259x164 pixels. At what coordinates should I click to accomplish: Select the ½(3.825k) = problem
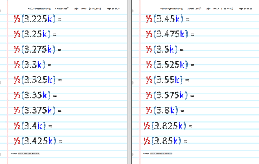click(x=168, y=126)
